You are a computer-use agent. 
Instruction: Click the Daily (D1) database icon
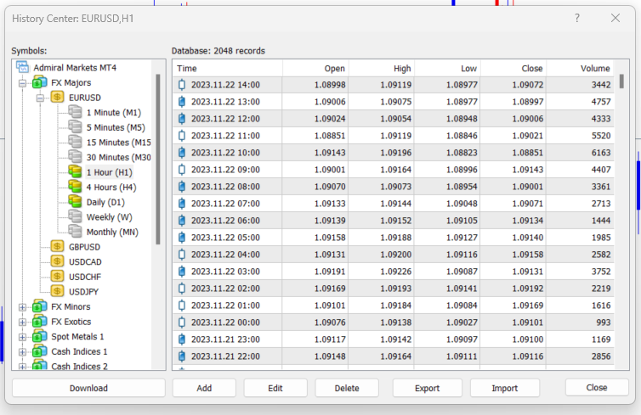click(75, 202)
